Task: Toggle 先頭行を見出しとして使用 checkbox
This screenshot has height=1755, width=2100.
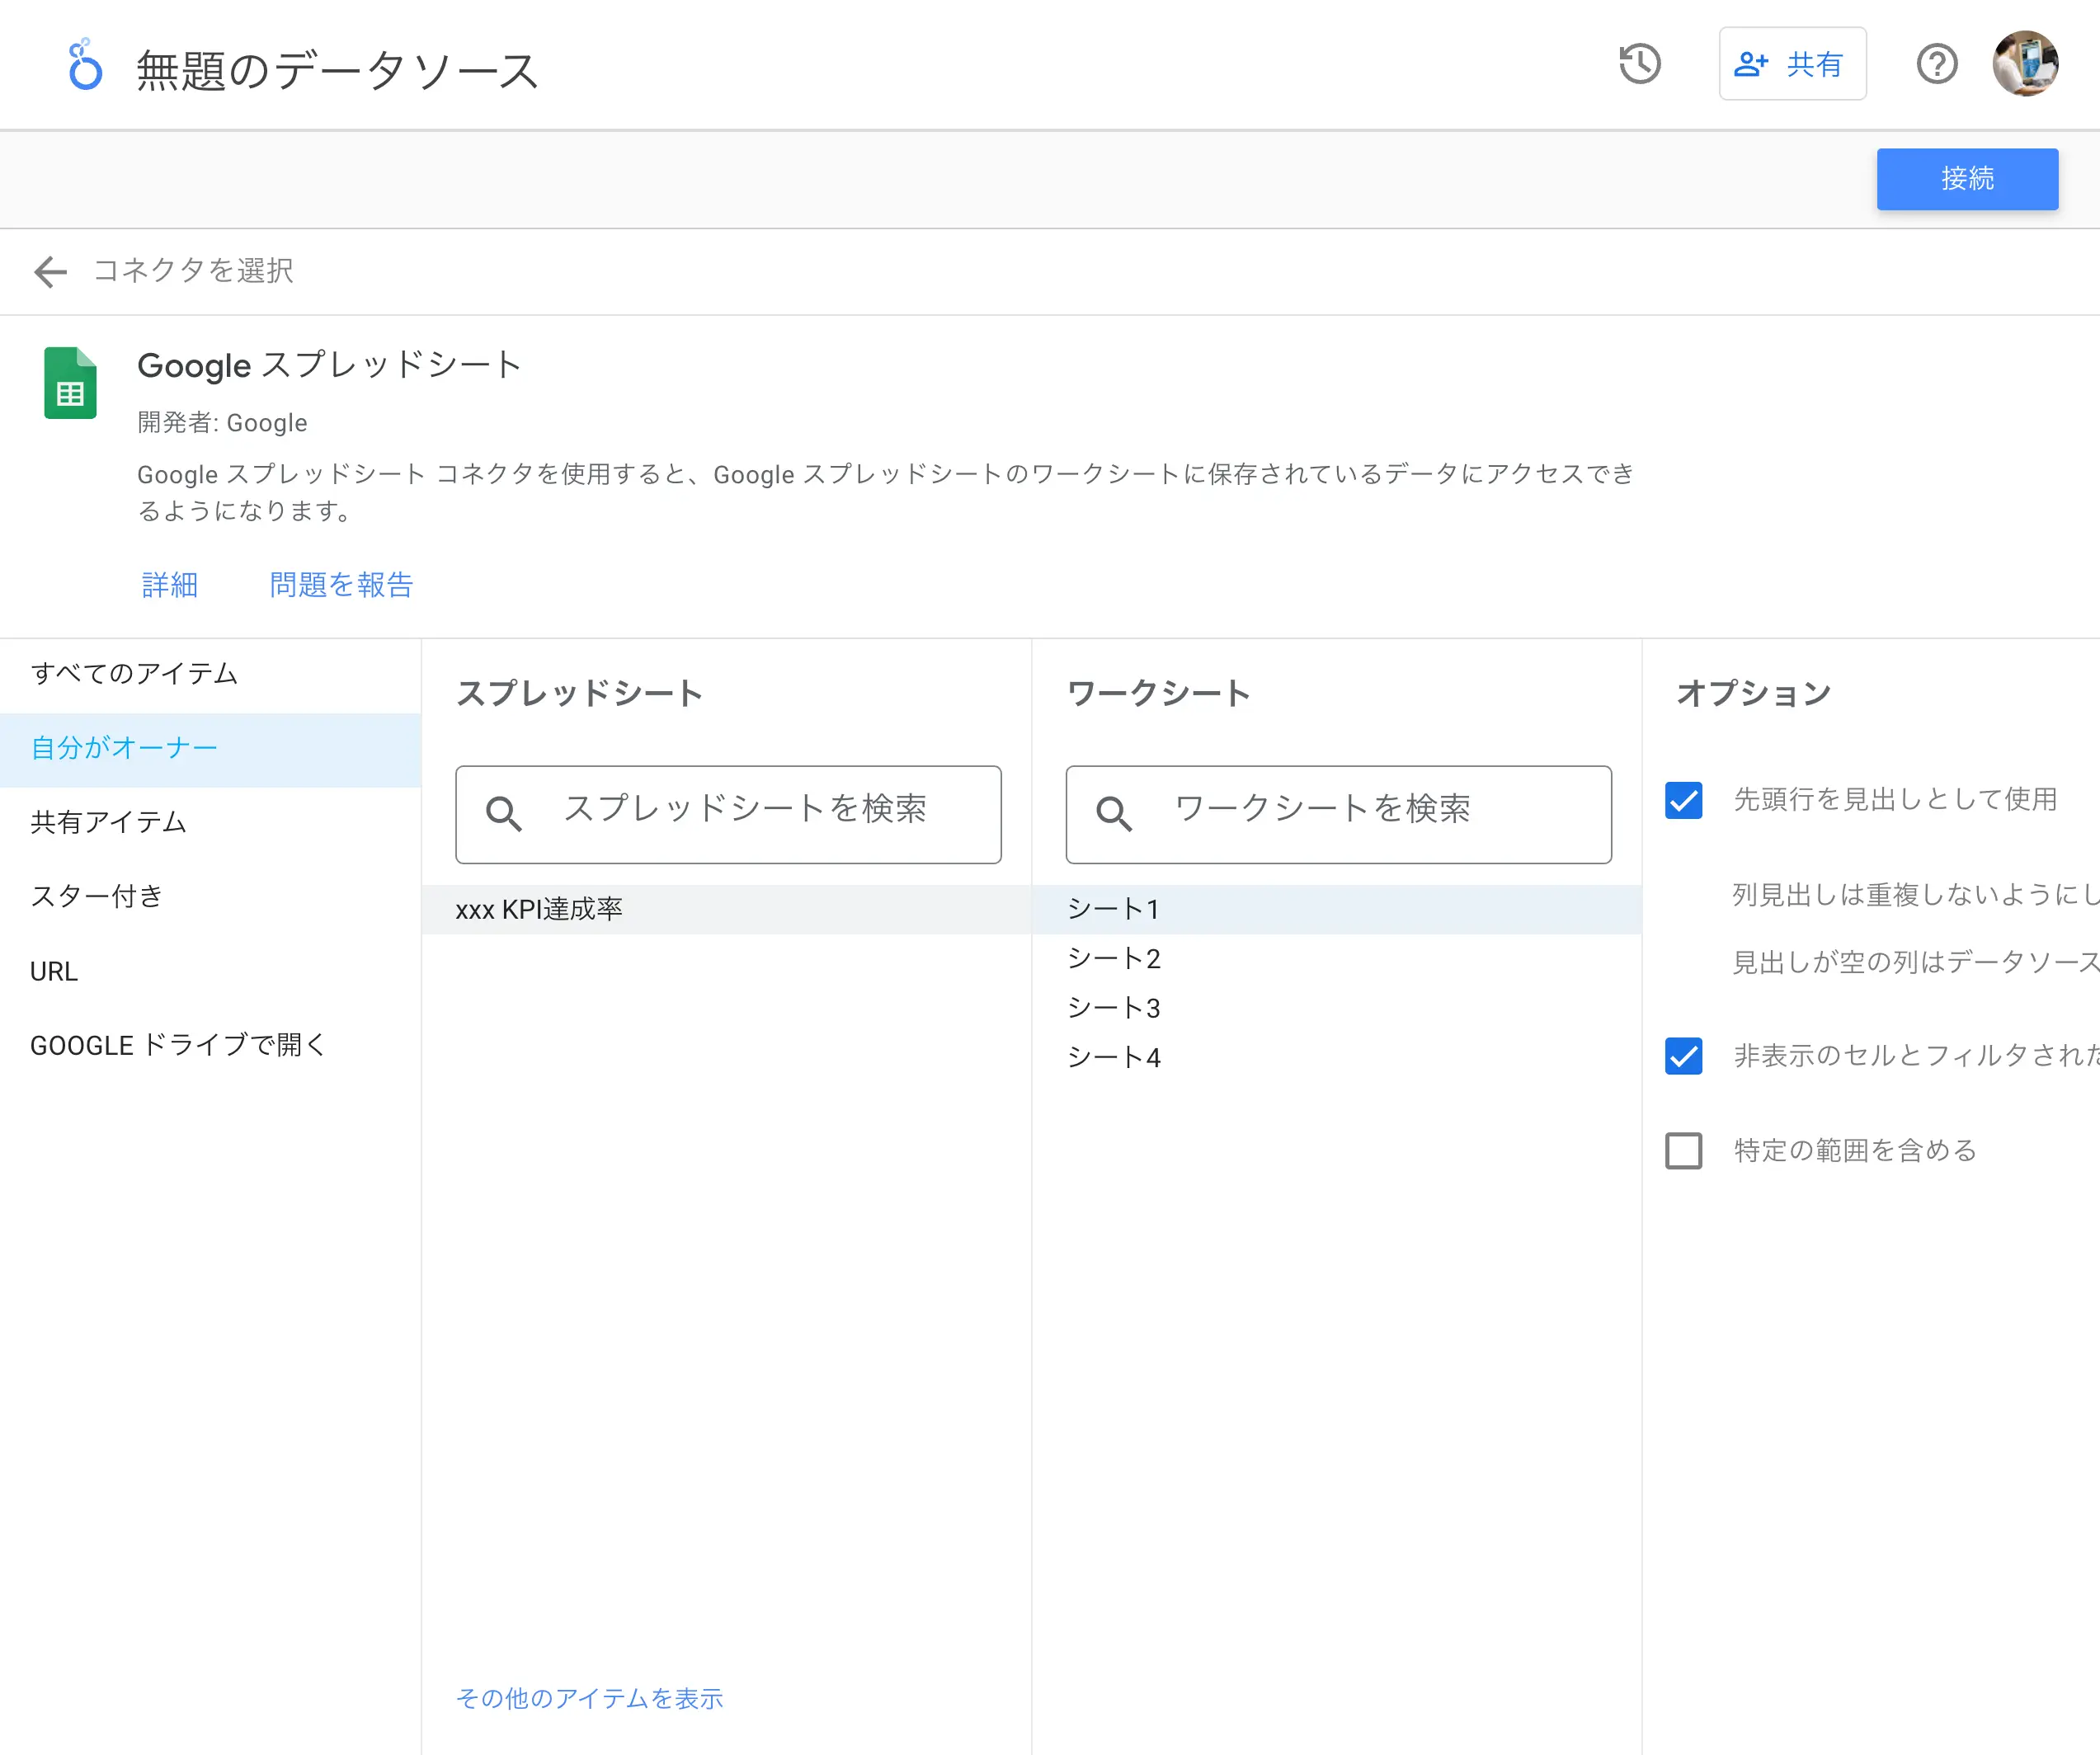Action: 1684,800
